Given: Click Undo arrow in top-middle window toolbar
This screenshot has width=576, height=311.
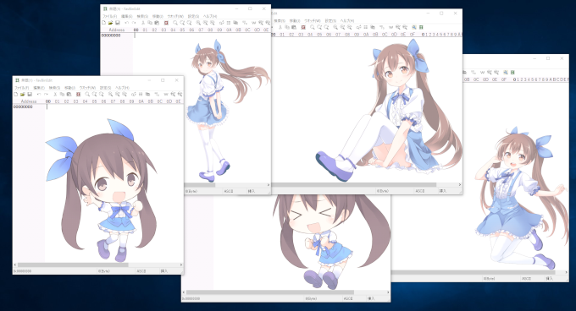Looking at the screenshot, I should tap(126, 23).
